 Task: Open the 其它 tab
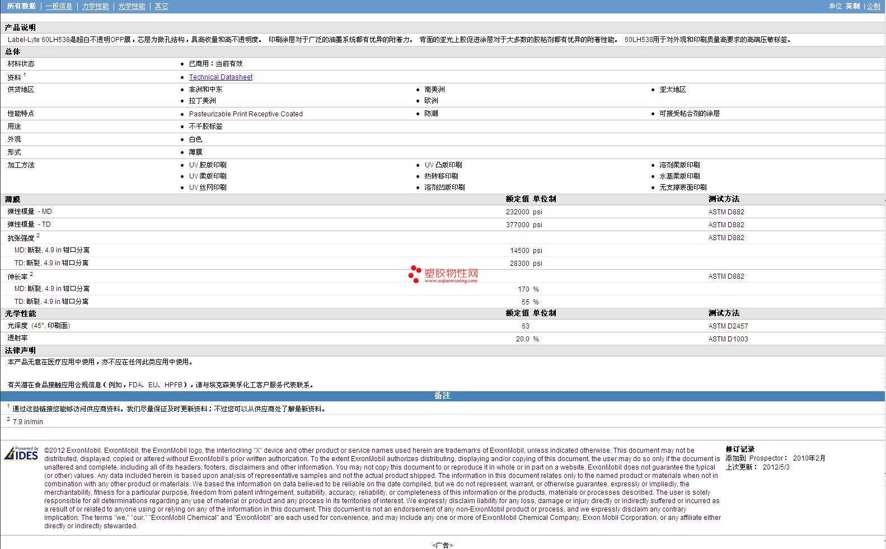click(x=162, y=6)
